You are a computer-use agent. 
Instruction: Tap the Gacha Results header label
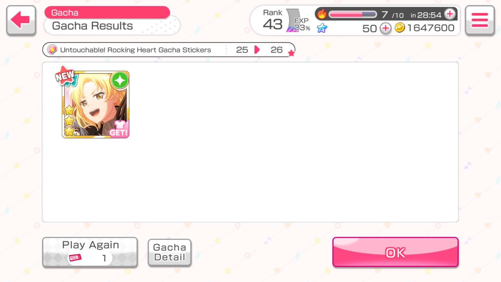(92, 26)
